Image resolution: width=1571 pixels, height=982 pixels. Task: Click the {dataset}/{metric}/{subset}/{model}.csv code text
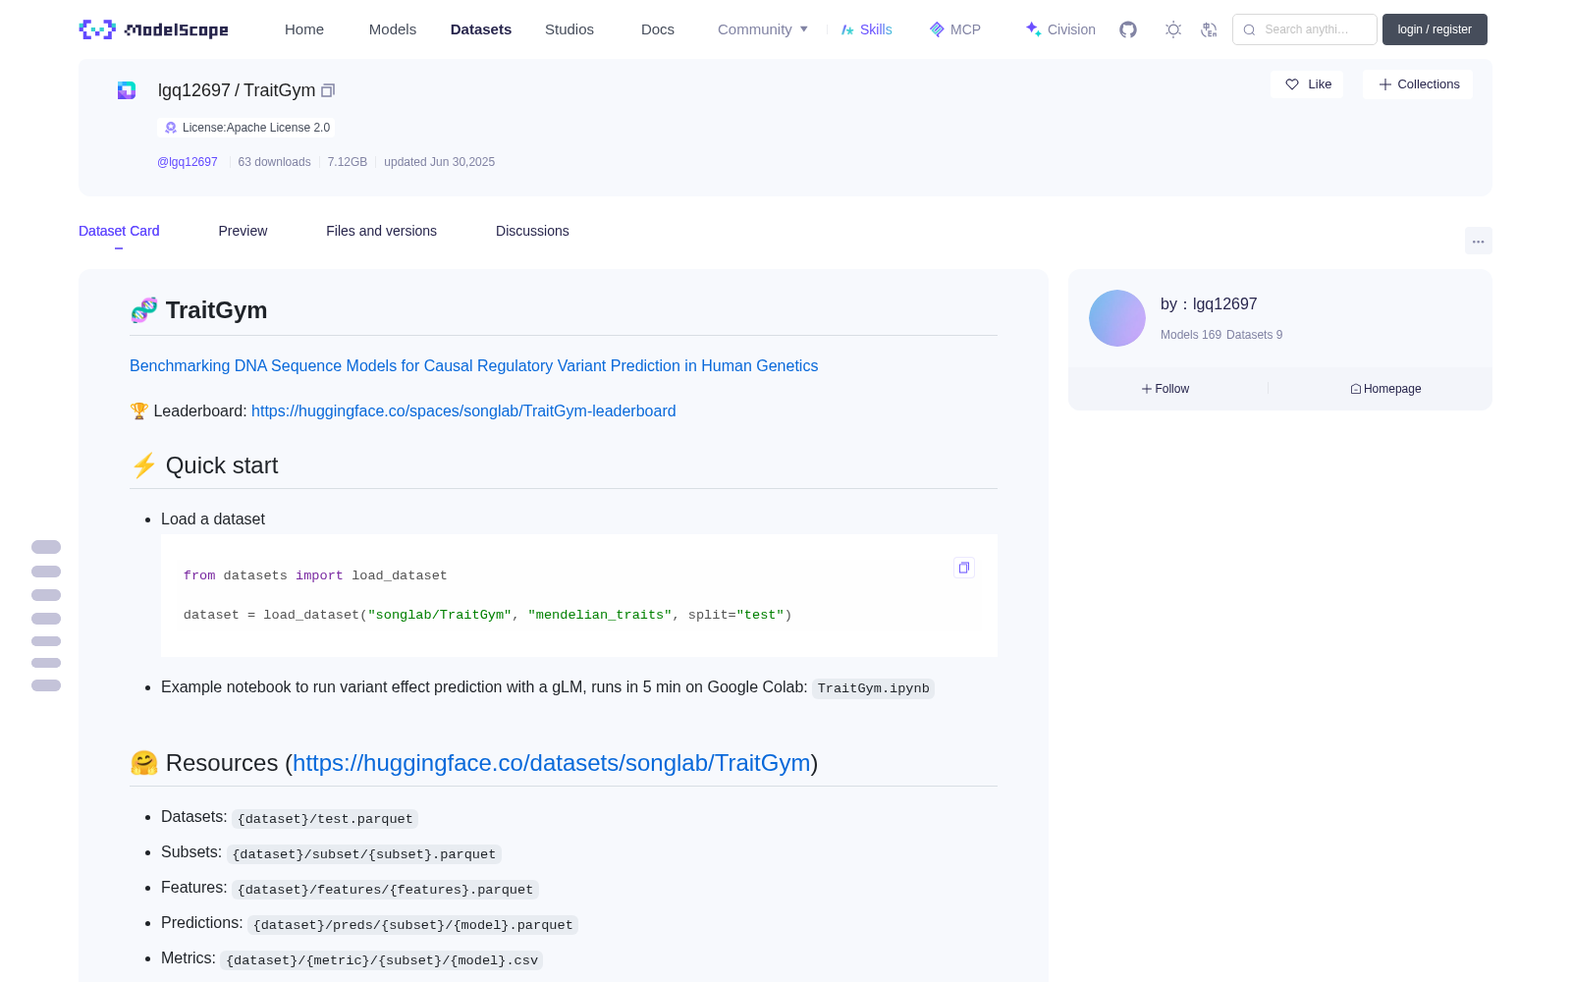point(382,960)
